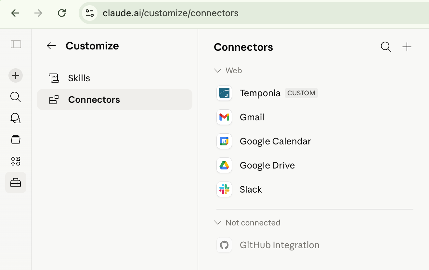This screenshot has width=429, height=270.
Task: Click the Slack logo icon
Action: pyautogui.click(x=224, y=189)
